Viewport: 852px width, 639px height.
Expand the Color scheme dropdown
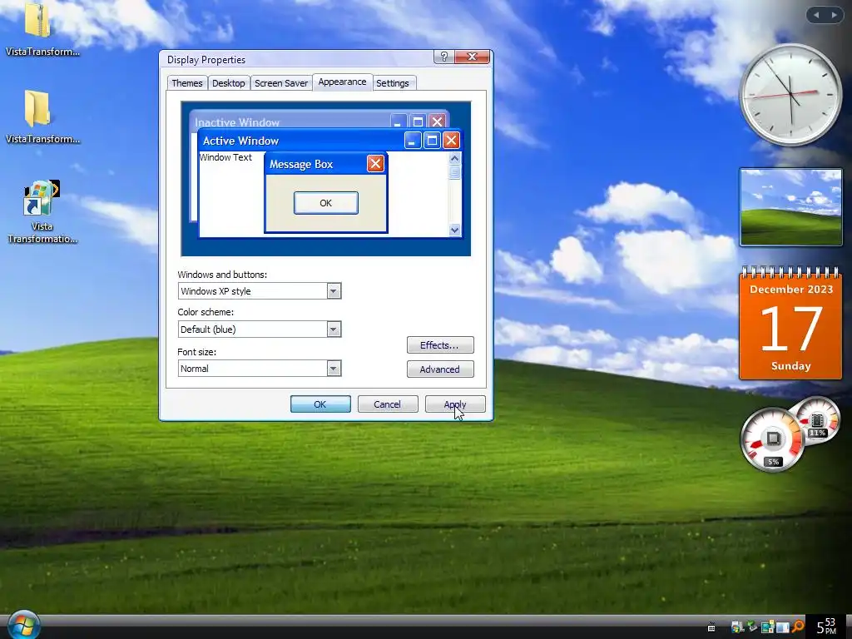(260, 329)
